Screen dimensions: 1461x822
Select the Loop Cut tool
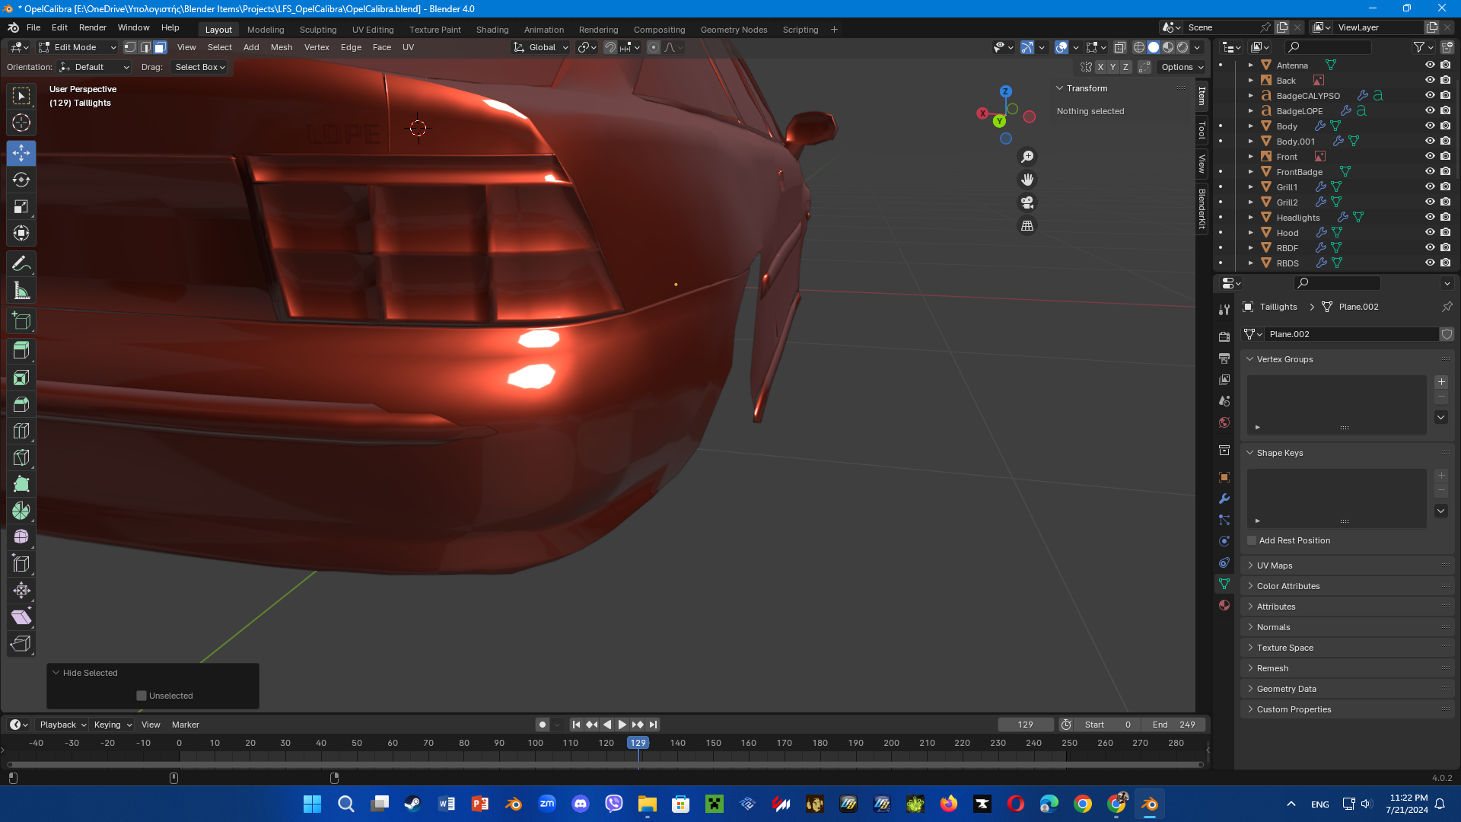pyautogui.click(x=21, y=431)
